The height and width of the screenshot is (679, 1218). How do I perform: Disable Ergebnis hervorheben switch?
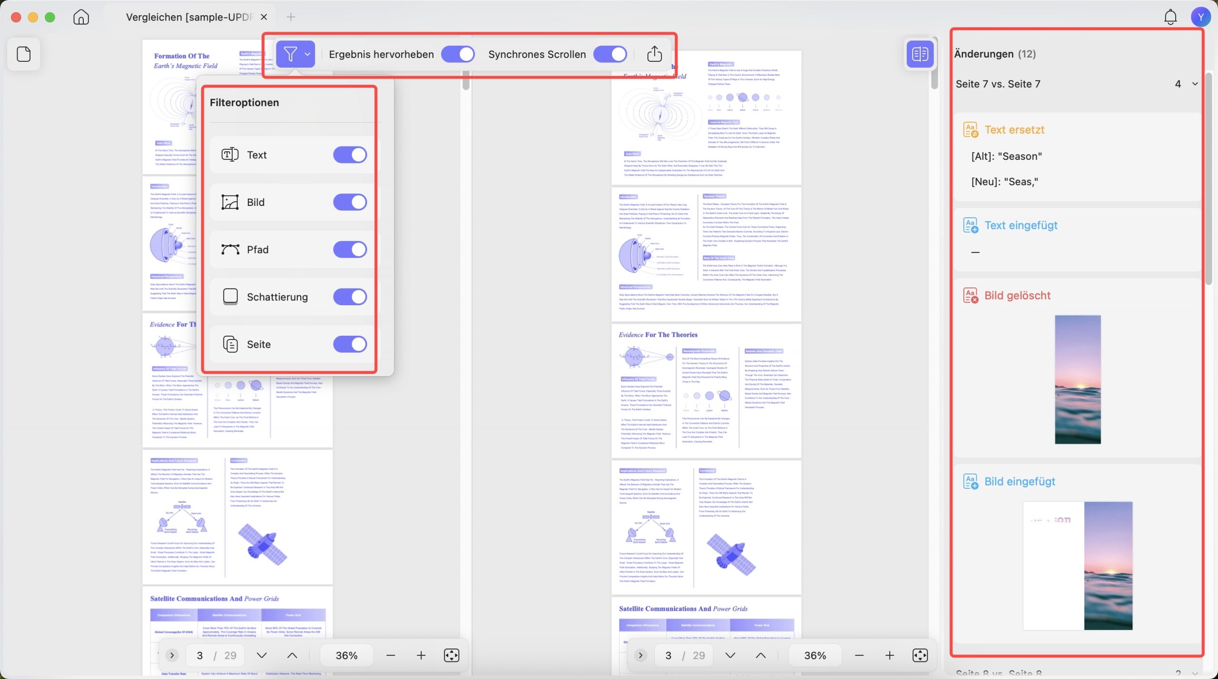pyautogui.click(x=458, y=54)
